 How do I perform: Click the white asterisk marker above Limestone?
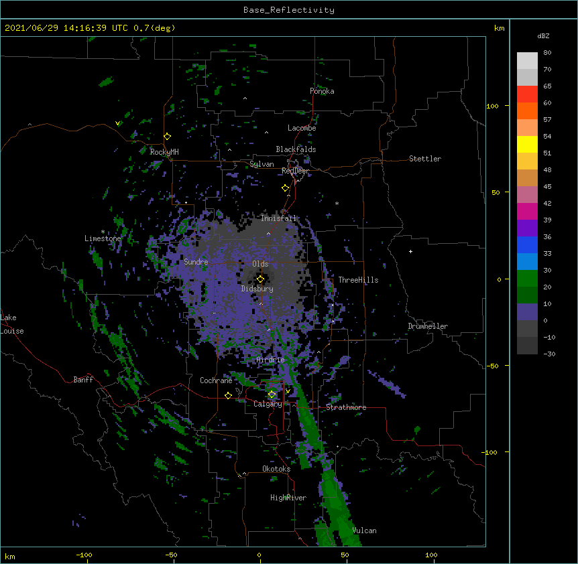tap(103, 232)
